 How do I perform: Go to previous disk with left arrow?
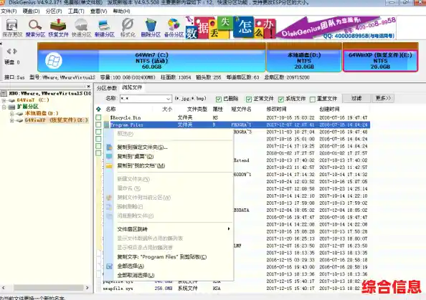pos(9,52)
